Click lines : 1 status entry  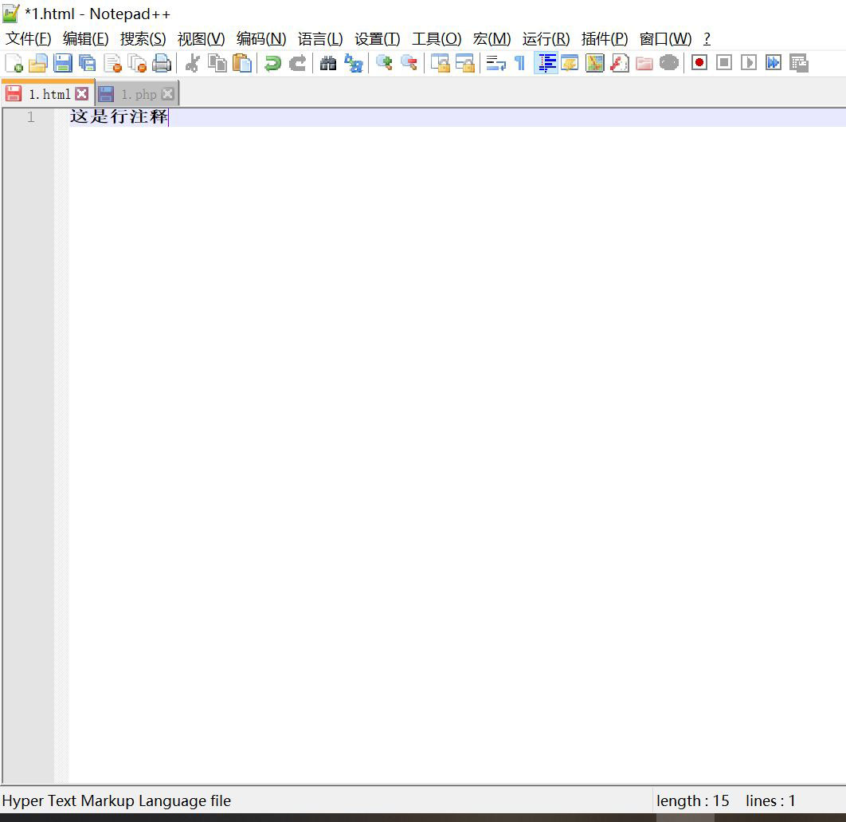(x=770, y=800)
